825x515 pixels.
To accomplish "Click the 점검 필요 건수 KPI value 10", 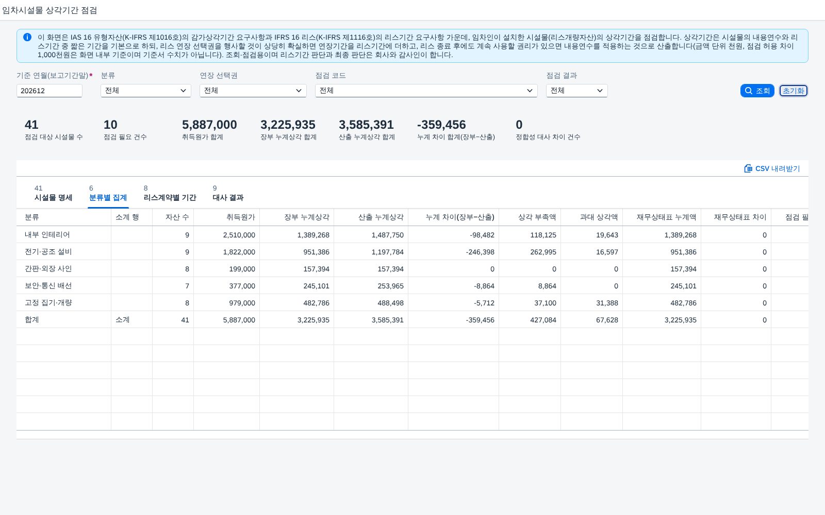I will [x=110, y=125].
